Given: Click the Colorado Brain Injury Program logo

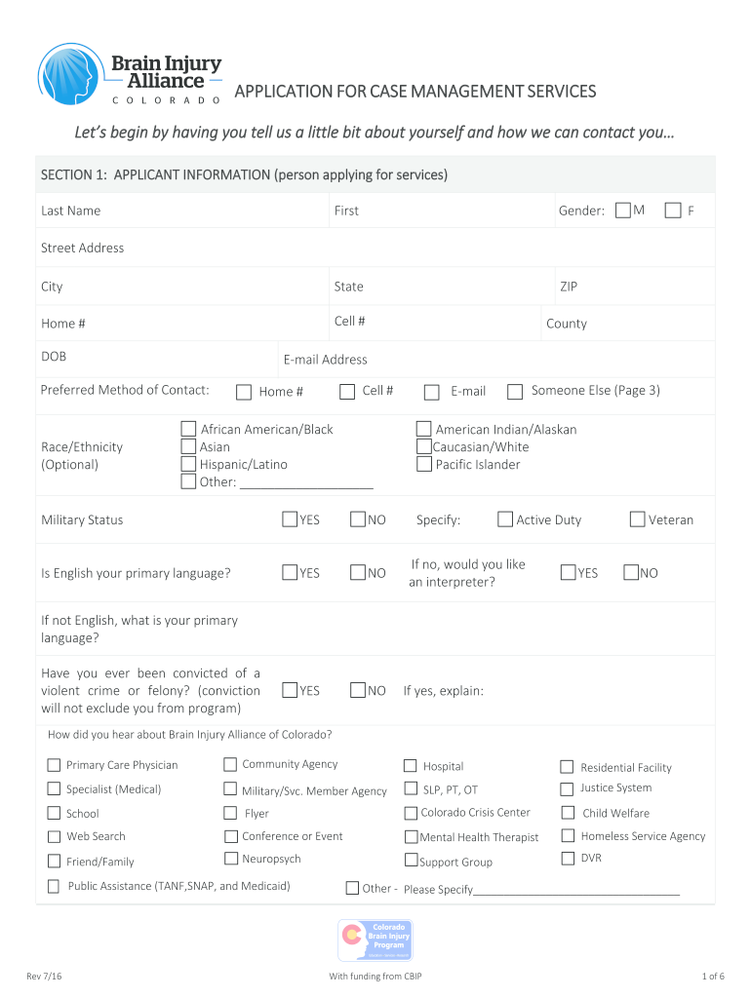Looking at the screenshot, I should (375, 940).
